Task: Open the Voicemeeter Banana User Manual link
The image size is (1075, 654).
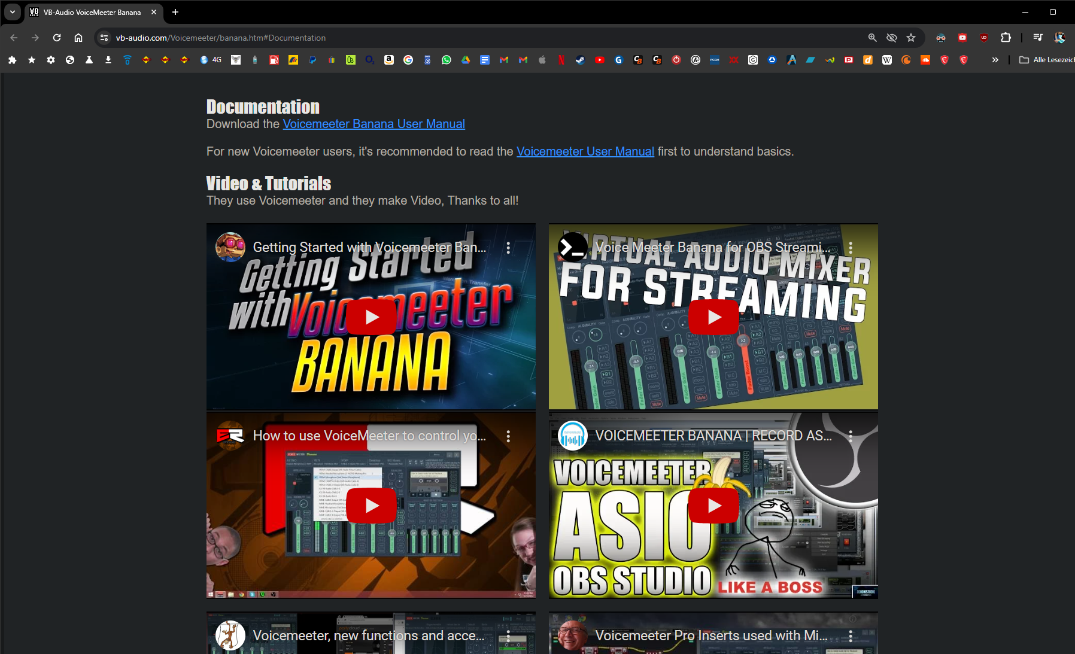Action: coord(374,124)
